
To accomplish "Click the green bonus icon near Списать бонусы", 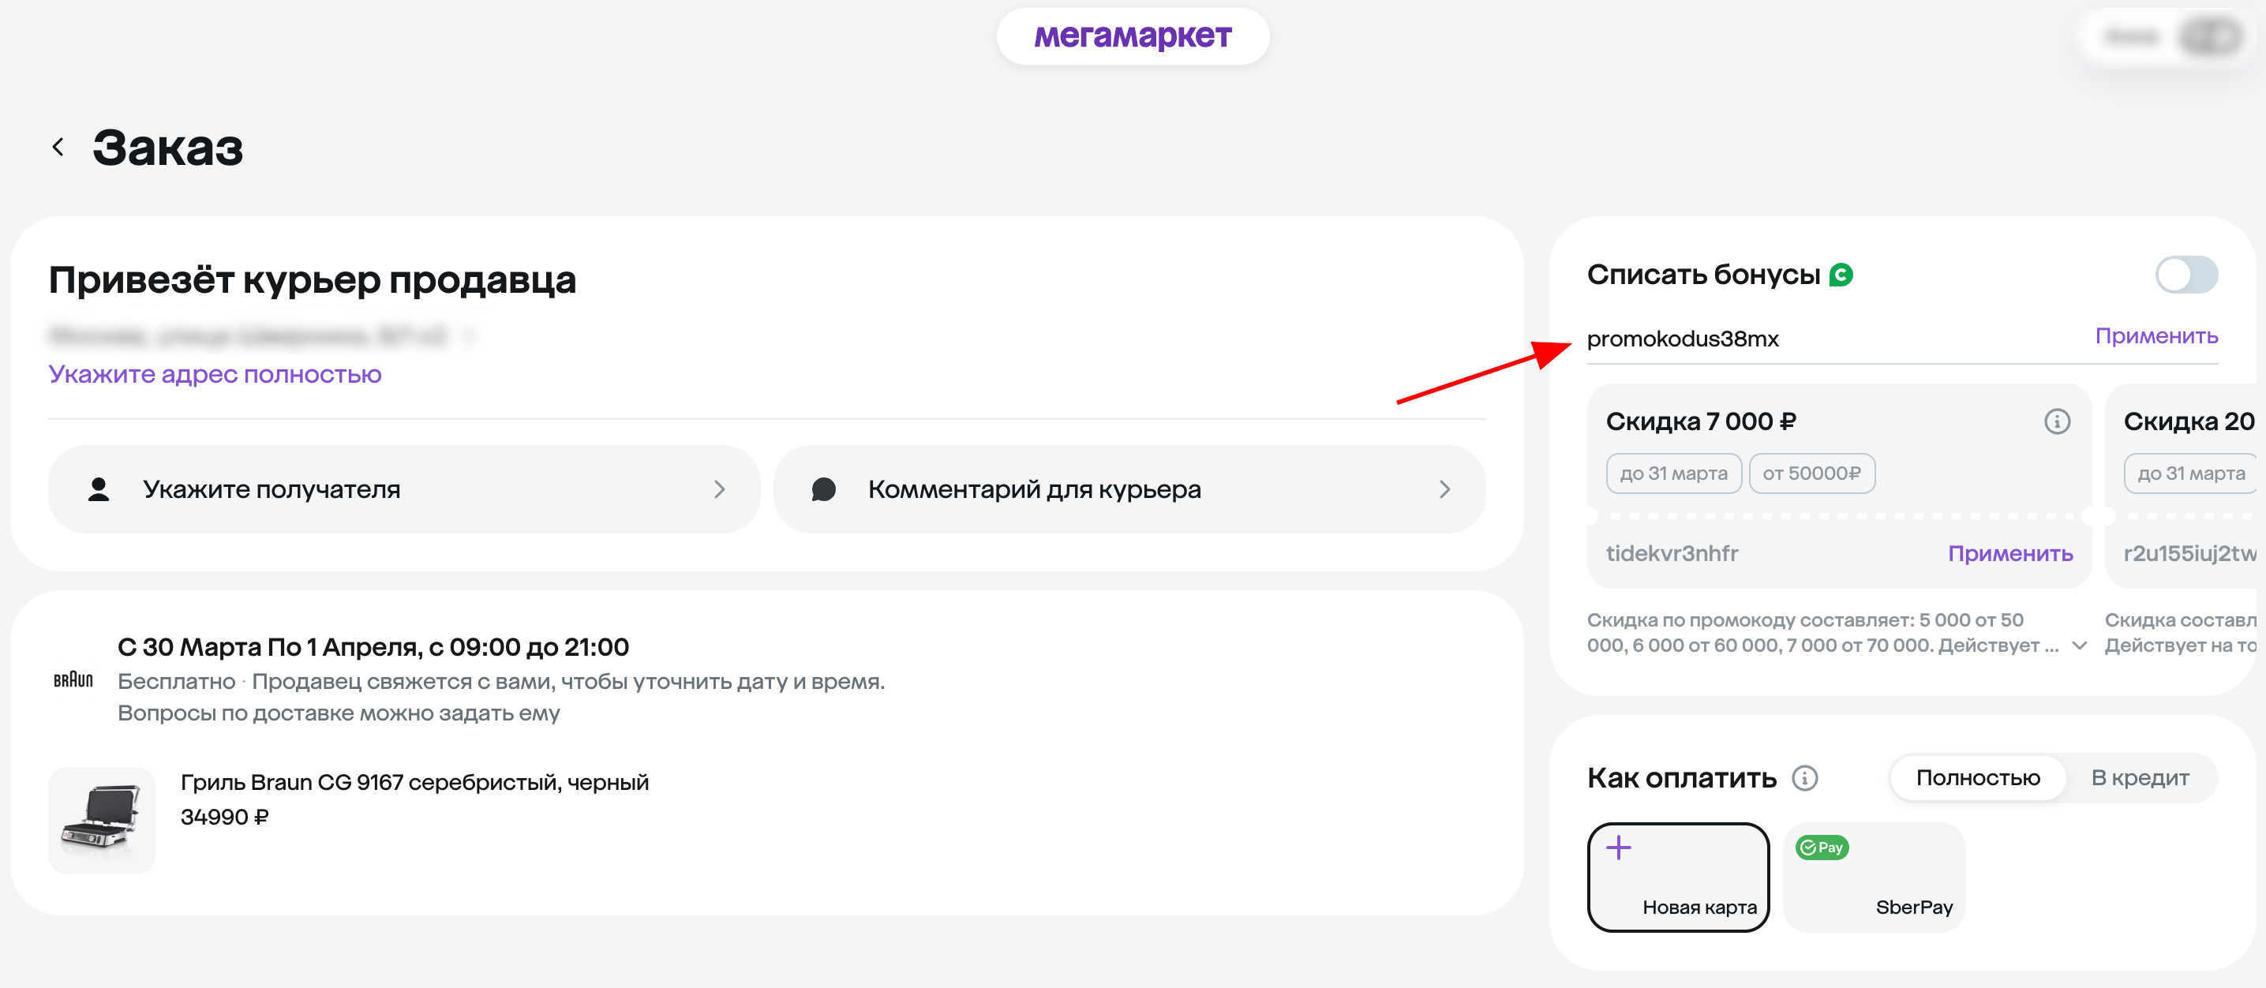I will [x=1841, y=275].
